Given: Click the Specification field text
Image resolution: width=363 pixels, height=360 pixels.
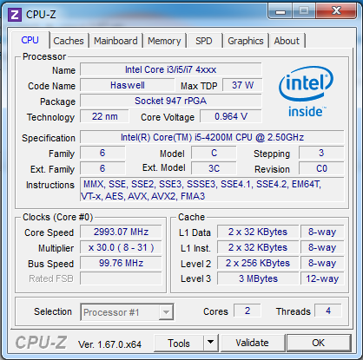Looking at the screenshot, I should pyautogui.click(x=212, y=137).
